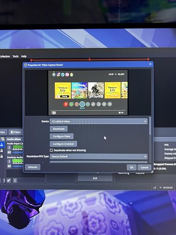Open the Audio Mixer bottom three-dot menu
176x235 pixels.
coord(15,180)
